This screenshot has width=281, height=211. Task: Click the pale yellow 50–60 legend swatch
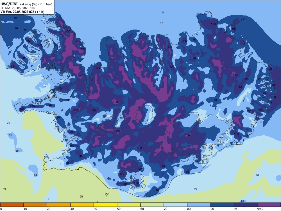[129, 205]
